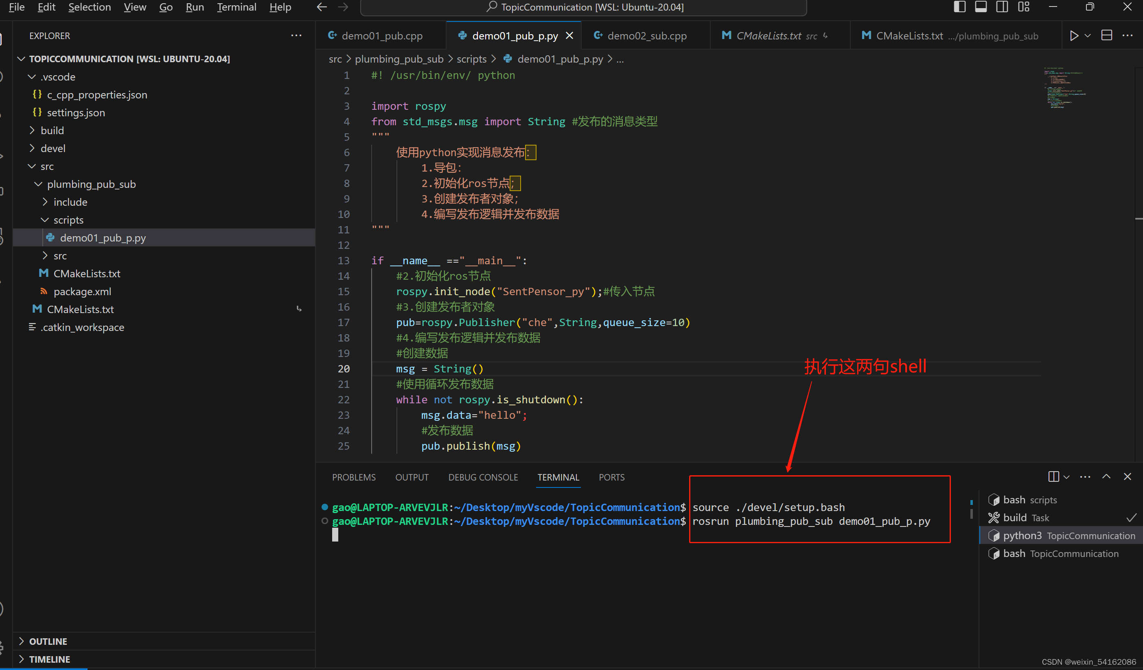Click the checkmark next to build Task

tap(1131, 517)
